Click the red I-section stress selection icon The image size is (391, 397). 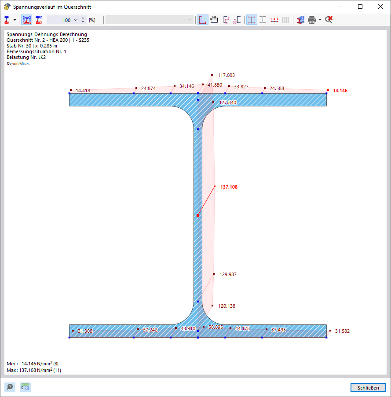(x=7, y=20)
